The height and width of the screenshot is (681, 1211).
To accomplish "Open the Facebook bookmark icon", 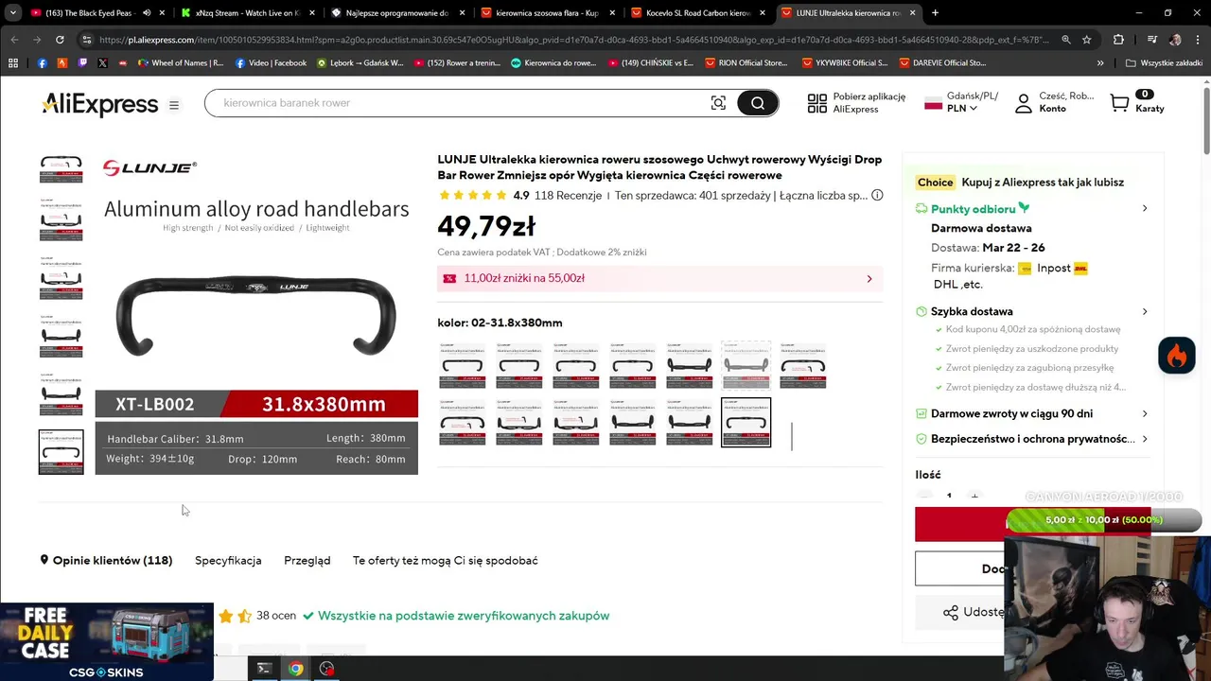I will click(x=43, y=63).
